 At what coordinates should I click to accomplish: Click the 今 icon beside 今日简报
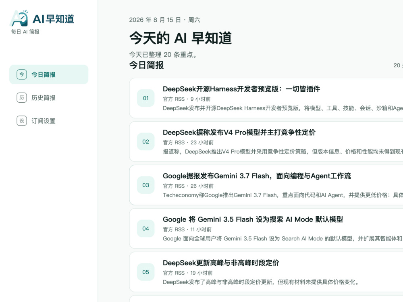[x=22, y=74]
